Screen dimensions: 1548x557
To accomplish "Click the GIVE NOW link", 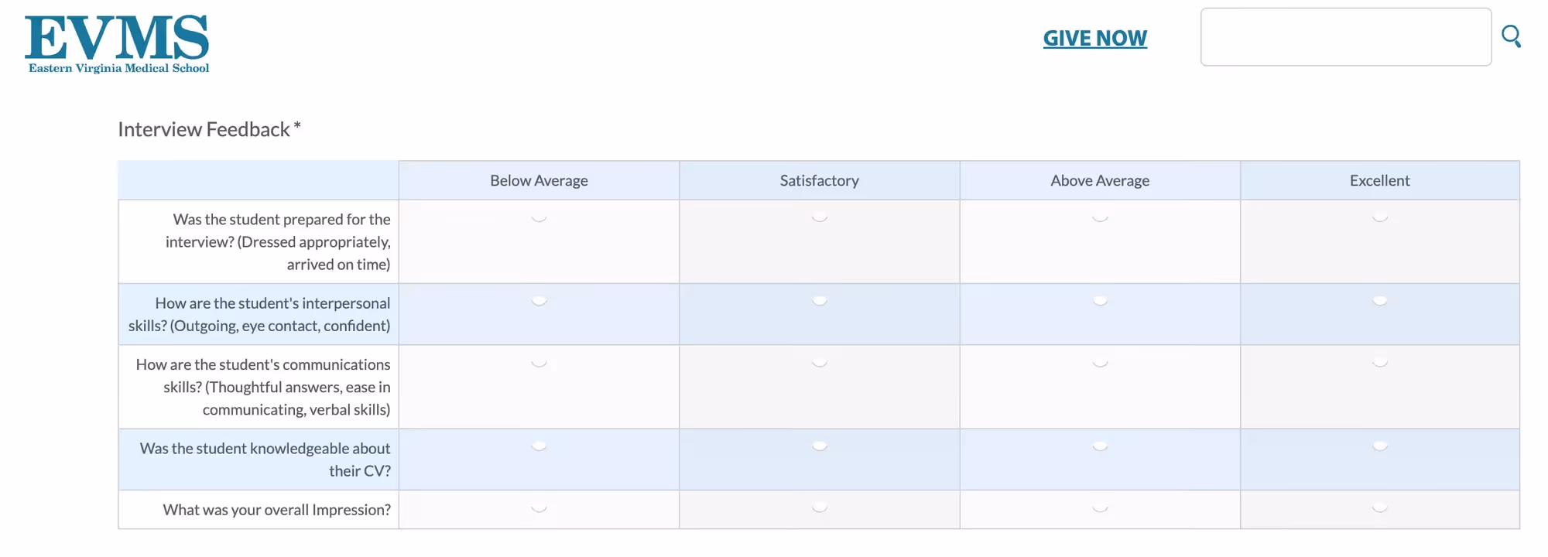I will pos(1096,38).
